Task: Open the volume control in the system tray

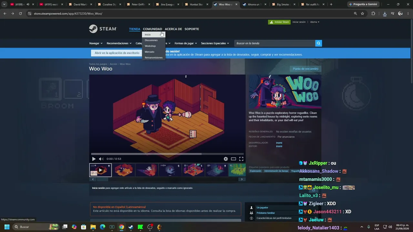Action: coord(391,227)
